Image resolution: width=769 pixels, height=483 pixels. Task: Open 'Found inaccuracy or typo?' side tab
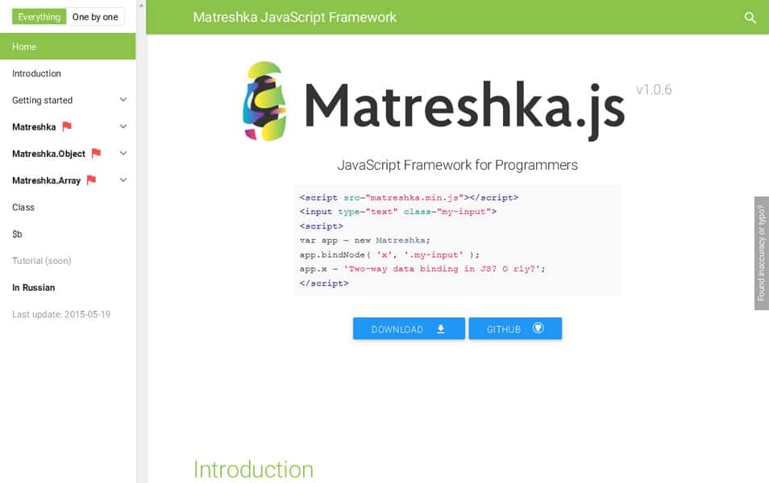761,253
